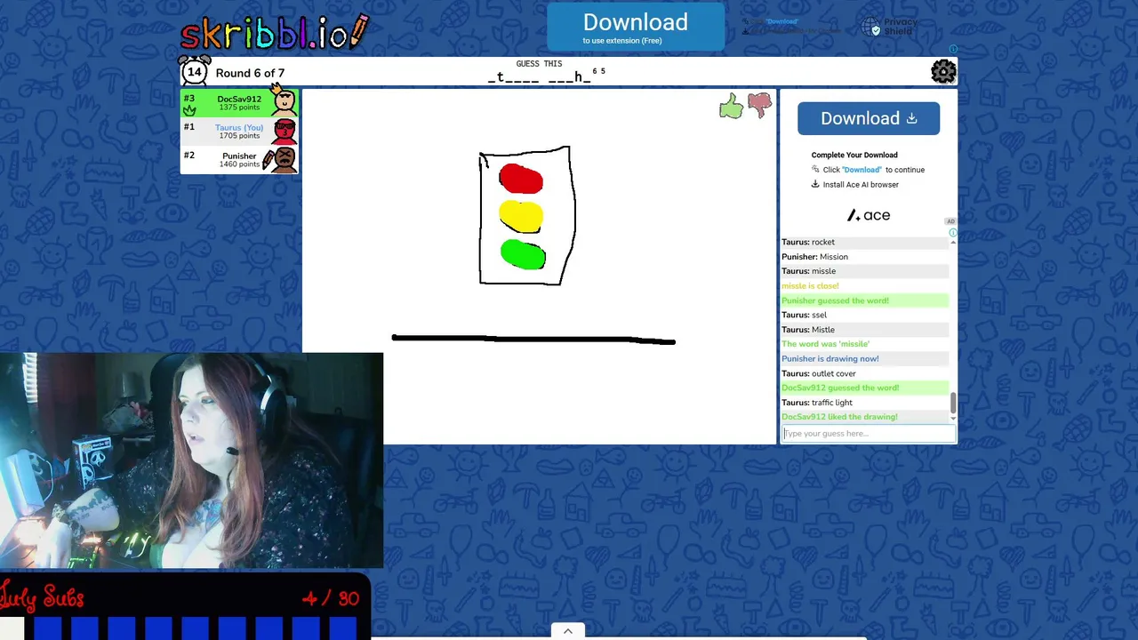Click the chat message 'Taurus: rocket'
The width and height of the screenshot is (1138, 640).
(808, 242)
